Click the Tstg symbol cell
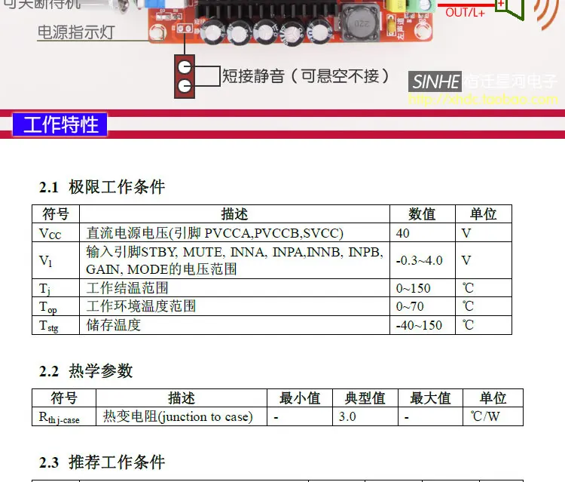This screenshot has width=565, height=482. [x=56, y=325]
